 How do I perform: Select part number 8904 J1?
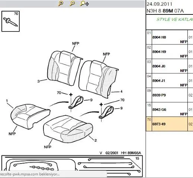point(159,80)
